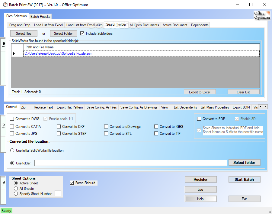Open the middle Tip panel beside Convert options
Viewport: 272px width, 214px height.
pyautogui.click(x=3, y=126)
